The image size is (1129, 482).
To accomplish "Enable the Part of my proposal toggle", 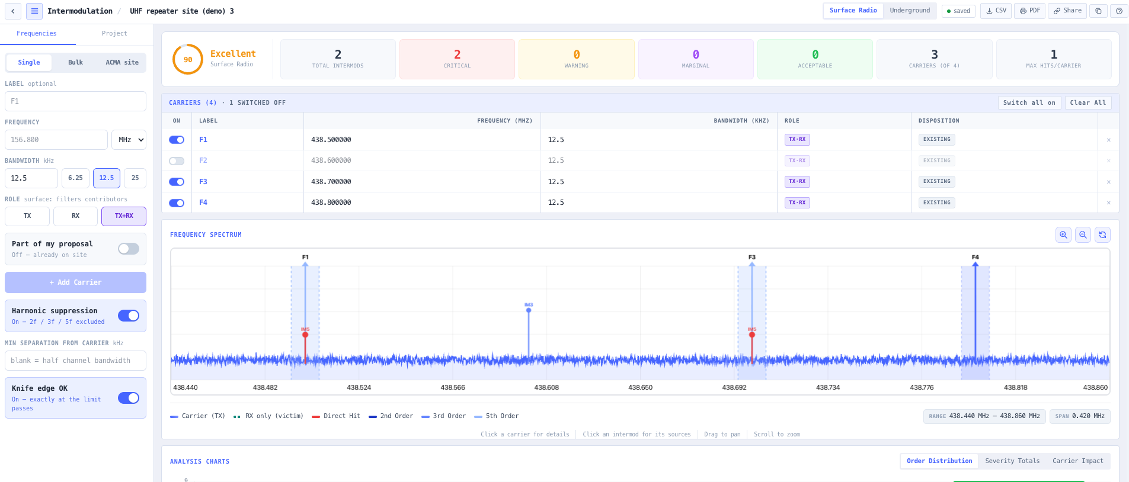I will point(129,249).
